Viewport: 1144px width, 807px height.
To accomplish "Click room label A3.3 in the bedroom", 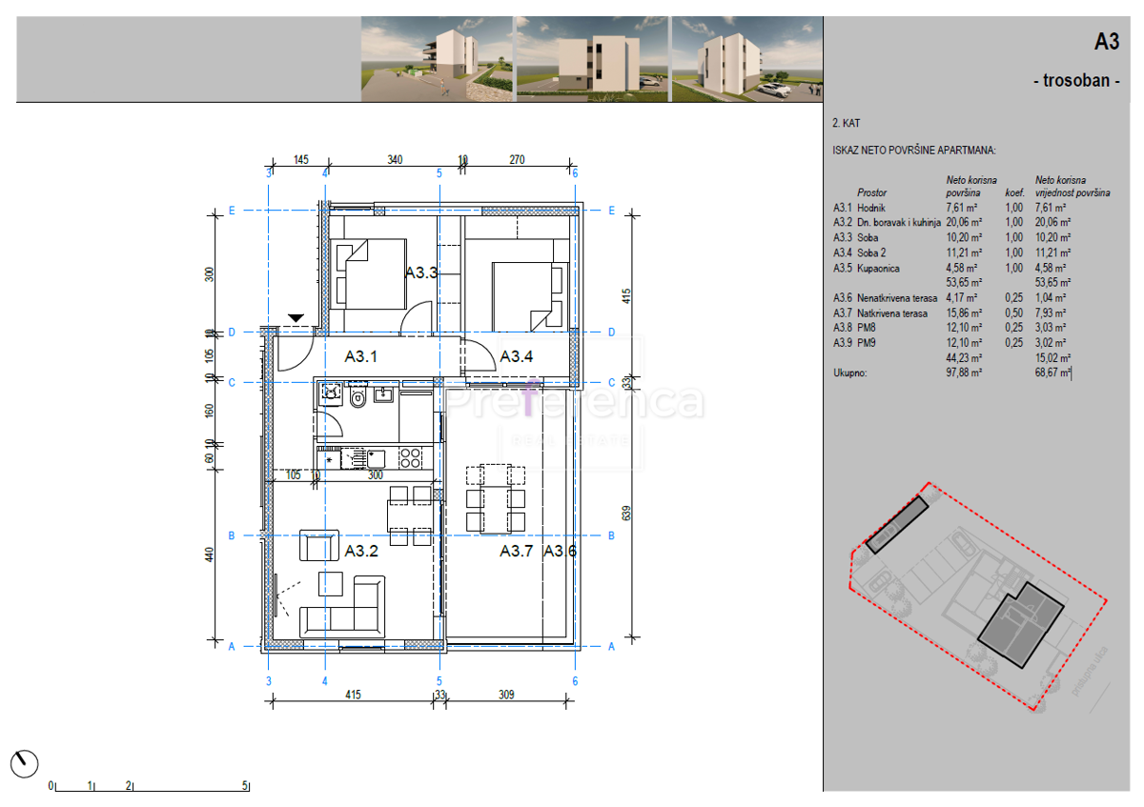I will [x=421, y=272].
